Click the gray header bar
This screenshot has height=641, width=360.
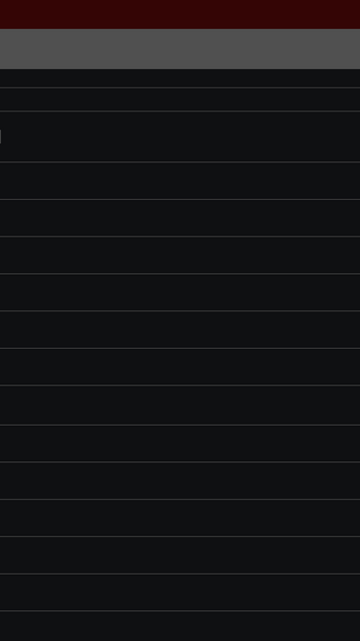tap(180, 49)
